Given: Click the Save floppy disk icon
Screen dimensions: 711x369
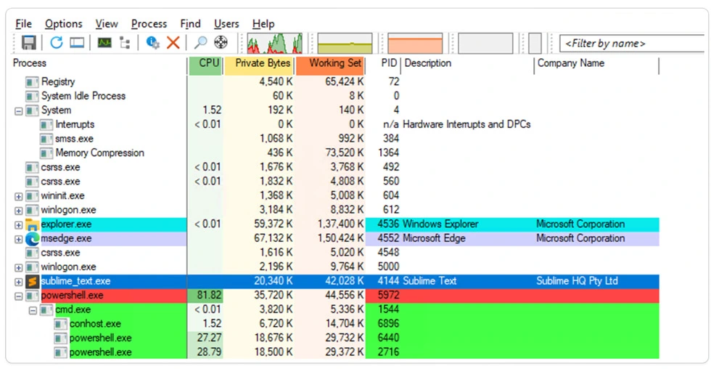Looking at the screenshot, I should coord(28,43).
